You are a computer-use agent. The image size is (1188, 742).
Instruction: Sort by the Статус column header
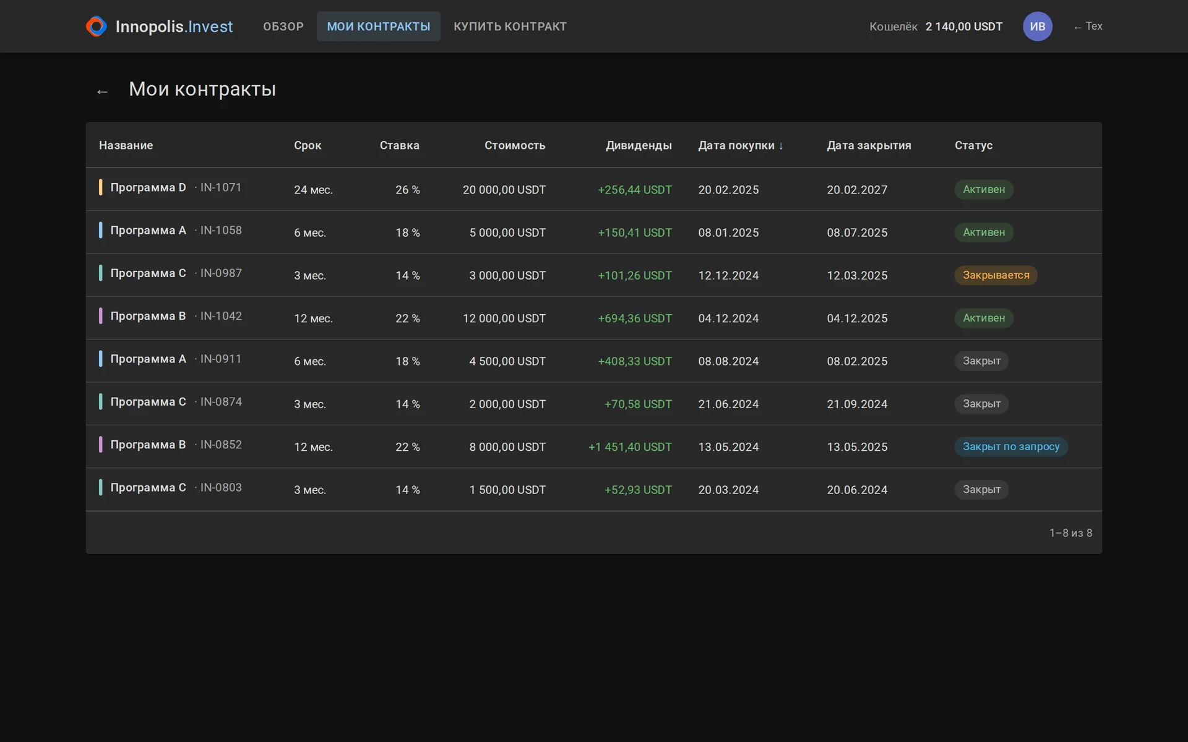[x=973, y=145]
